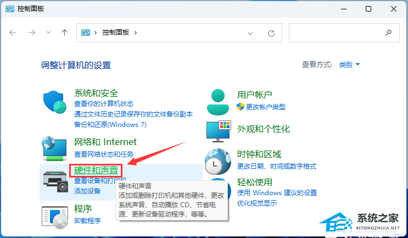408x238 pixels.
Task: Expand the chevron after 控制面板 in the address bar
Action: coord(136,32)
